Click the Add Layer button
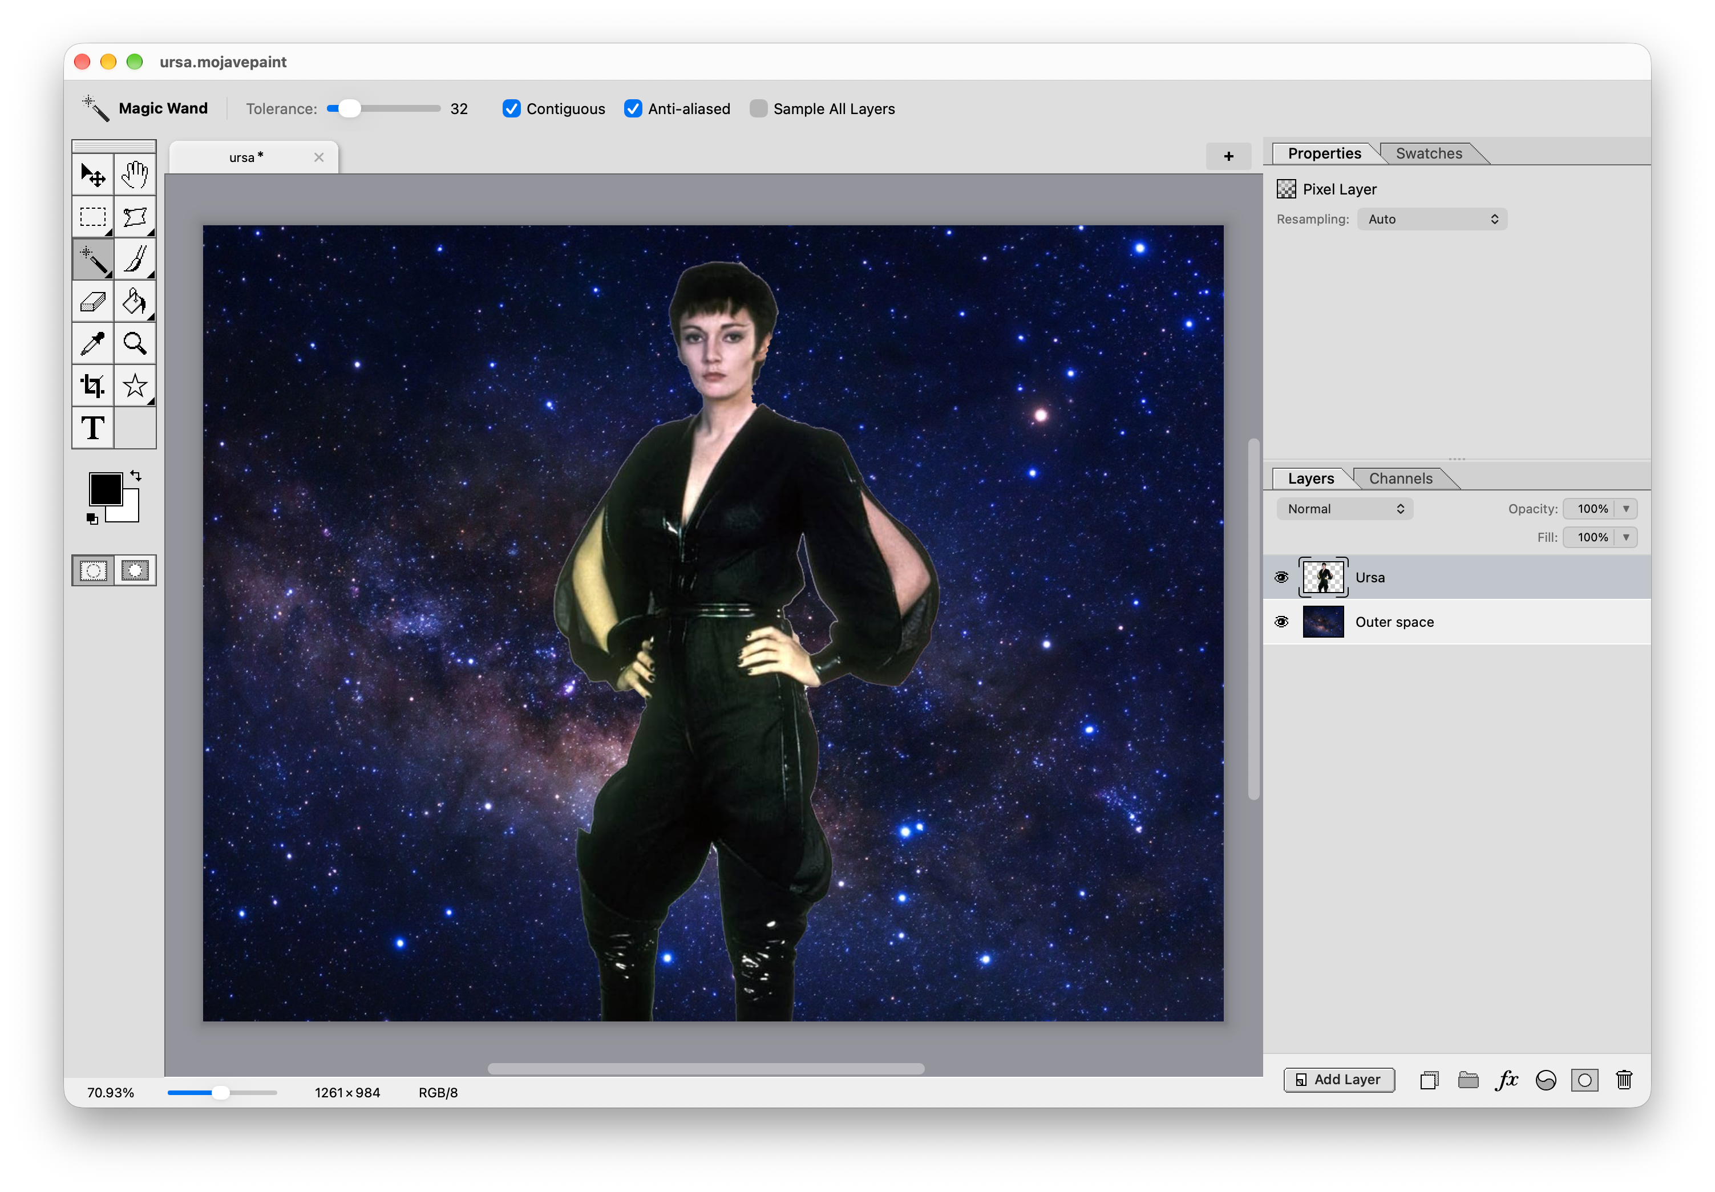The height and width of the screenshot is (1192, 1715). [x=1338, y=1080]
